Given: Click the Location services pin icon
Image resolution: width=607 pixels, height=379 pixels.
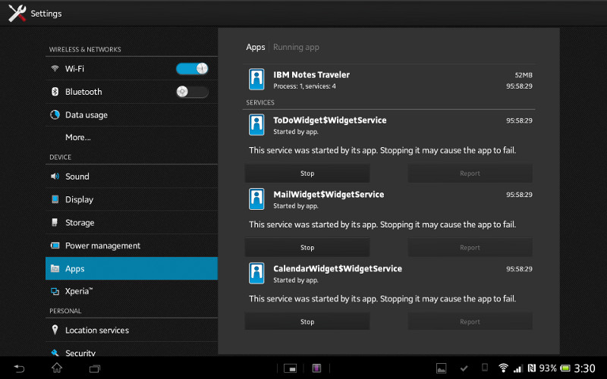Looking at the screenshot, I should pos(55,330).
